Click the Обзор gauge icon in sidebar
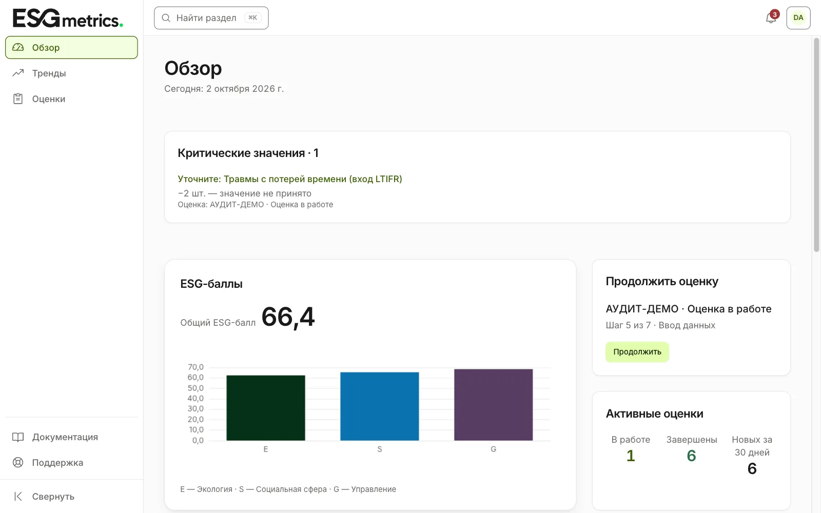Image resolution: width=821 pixels, height=513 pixels. (x=18, y=47)
